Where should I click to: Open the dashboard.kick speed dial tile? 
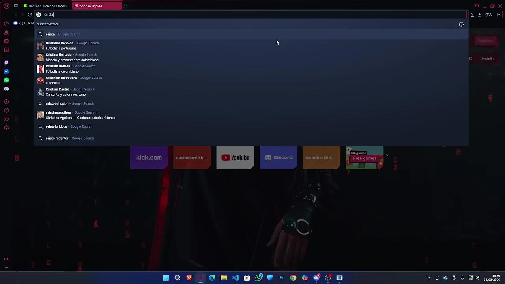(x=192, y=157)
